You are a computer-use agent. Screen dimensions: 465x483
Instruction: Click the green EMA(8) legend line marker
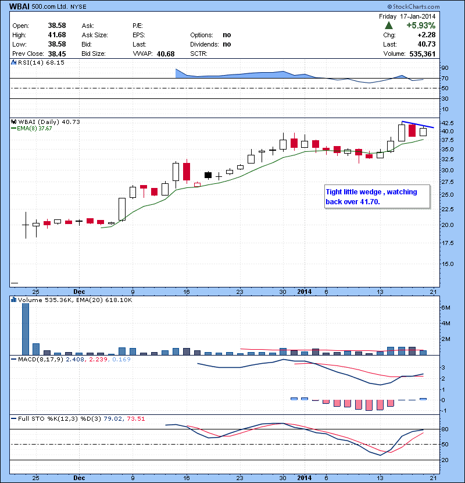13,129
